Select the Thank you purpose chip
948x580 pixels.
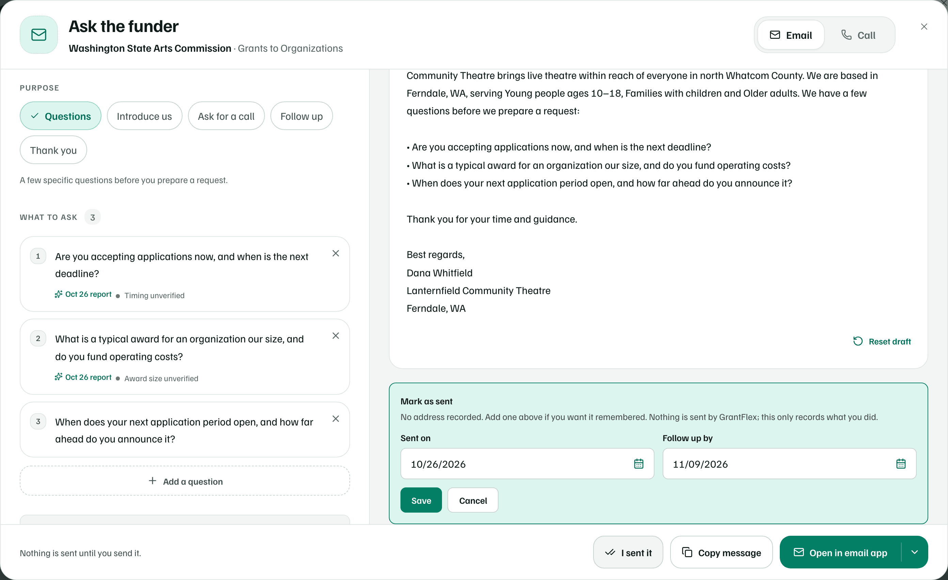pos(53,150)
